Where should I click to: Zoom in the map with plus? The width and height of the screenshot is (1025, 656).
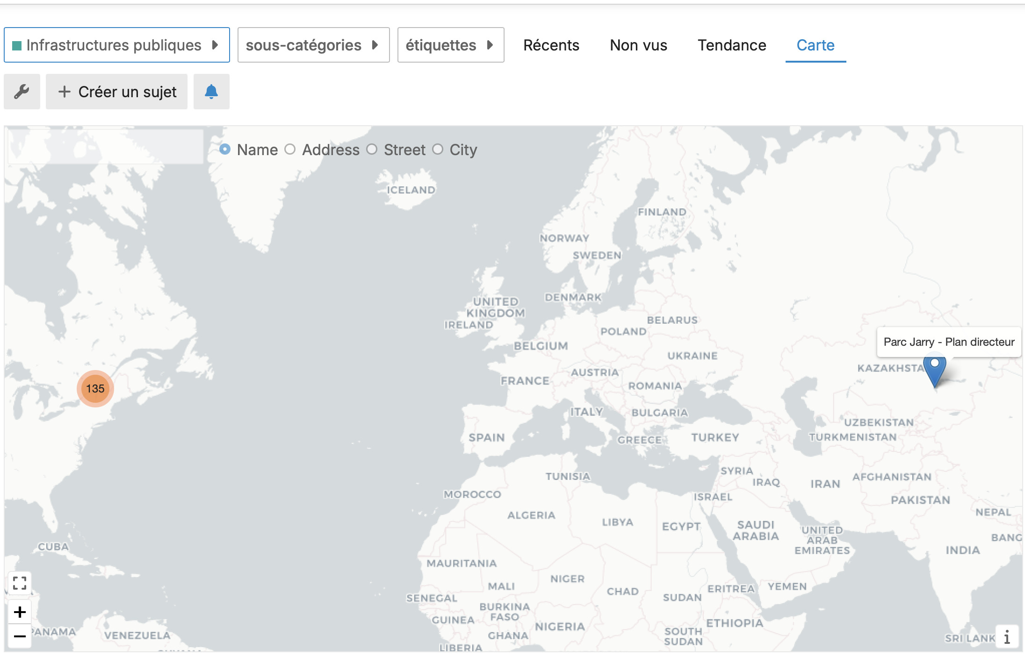20,612
